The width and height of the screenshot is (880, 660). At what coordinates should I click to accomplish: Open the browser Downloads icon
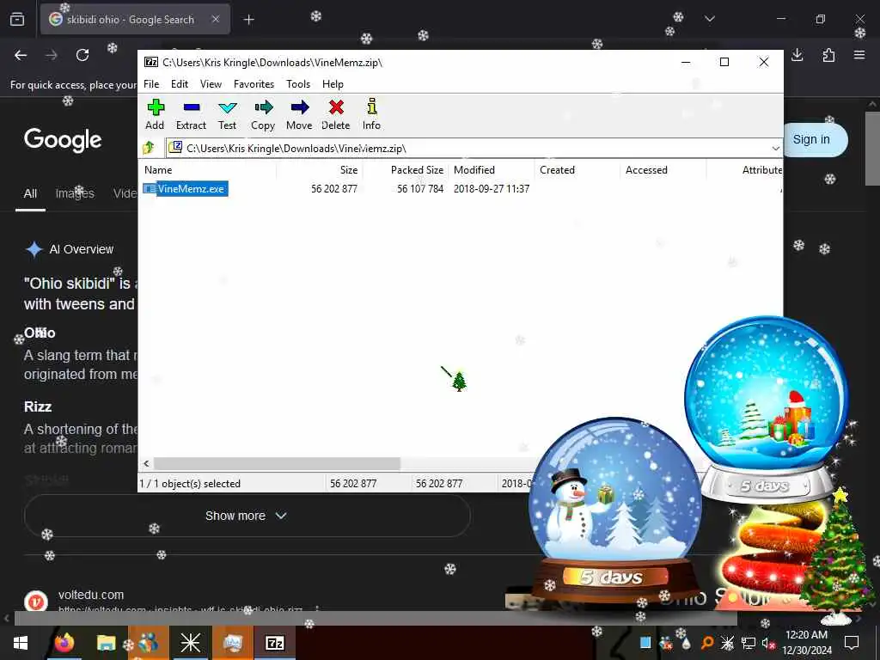(x=797, y=54)
